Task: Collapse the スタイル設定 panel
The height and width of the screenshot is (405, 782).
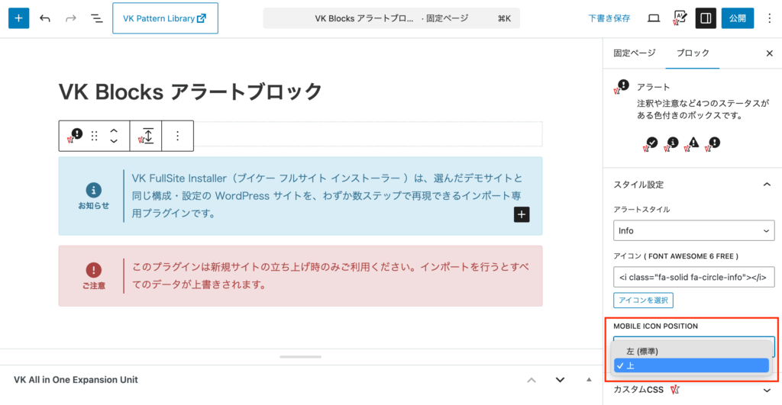Action: point(693,185)
